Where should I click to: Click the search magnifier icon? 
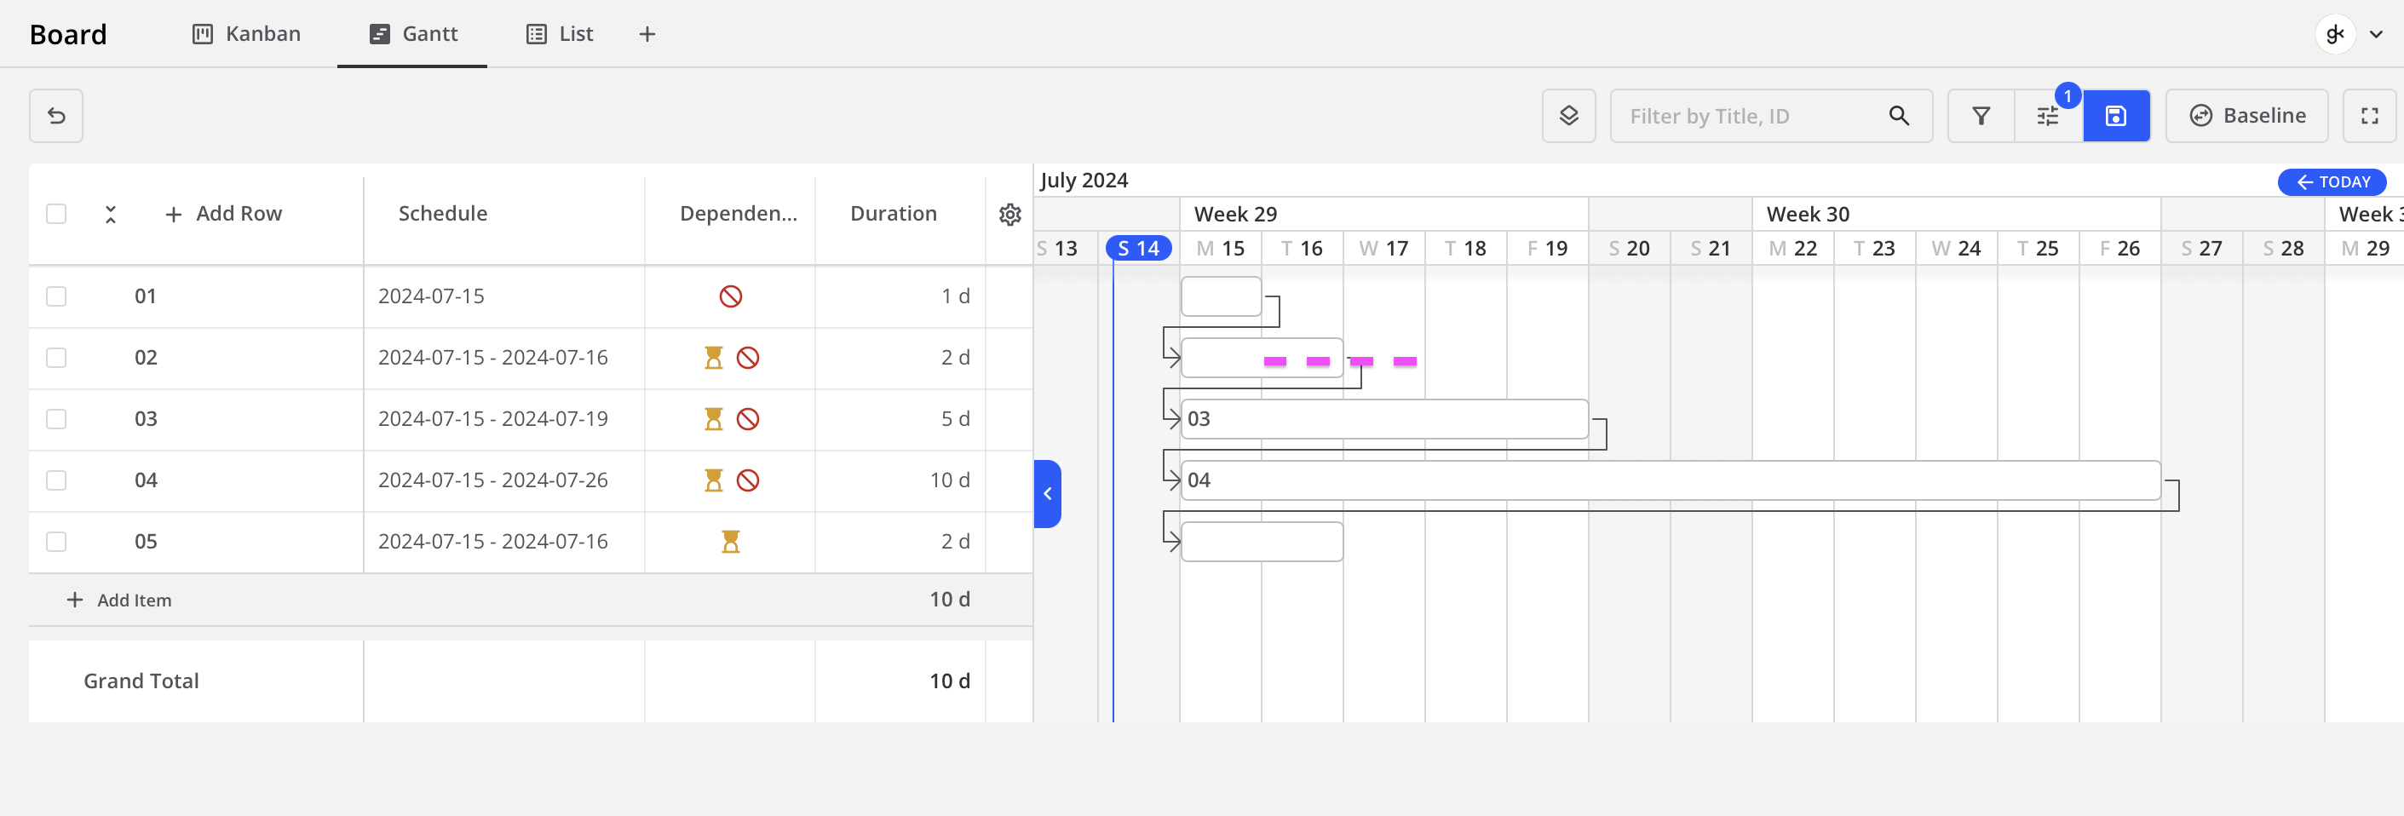1899,116
